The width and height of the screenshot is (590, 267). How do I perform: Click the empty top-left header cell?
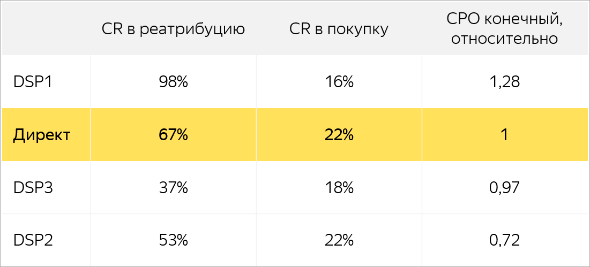coord(46,28)
